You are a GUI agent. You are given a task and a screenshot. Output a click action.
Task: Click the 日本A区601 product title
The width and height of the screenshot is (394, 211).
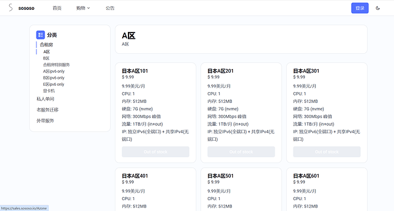306,176
